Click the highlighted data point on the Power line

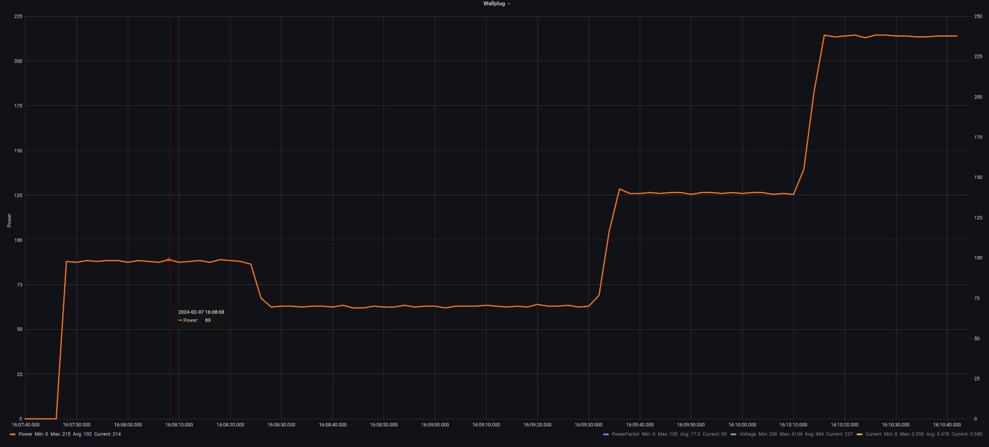click(x=169, y=259)
